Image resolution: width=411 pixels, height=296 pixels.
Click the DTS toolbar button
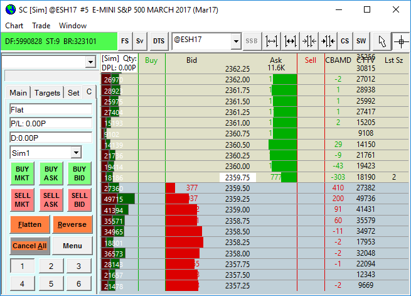tap(159, 41)
